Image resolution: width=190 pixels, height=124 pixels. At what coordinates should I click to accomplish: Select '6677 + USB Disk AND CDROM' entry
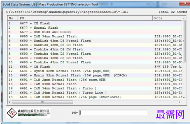point(95,32)
